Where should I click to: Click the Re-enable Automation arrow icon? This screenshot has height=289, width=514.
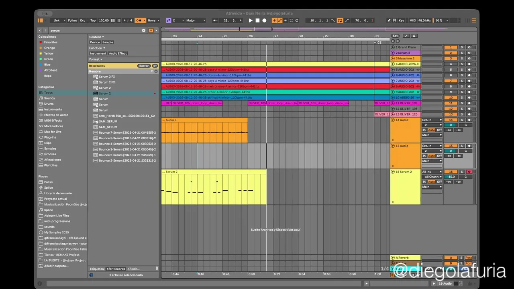coord(286,20)
